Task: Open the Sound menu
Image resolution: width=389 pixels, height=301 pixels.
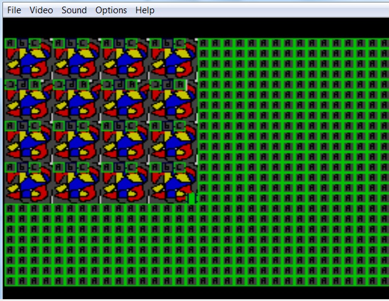Action: click(x=74, y=10)
